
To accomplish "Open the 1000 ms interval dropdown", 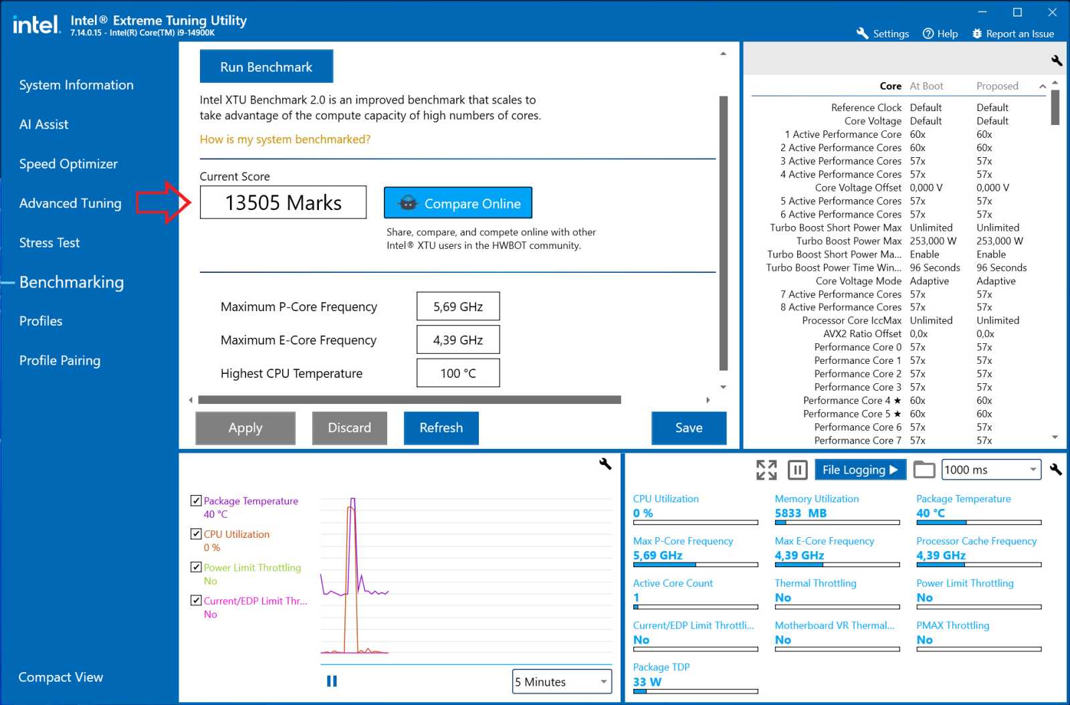I will [991, 470].
